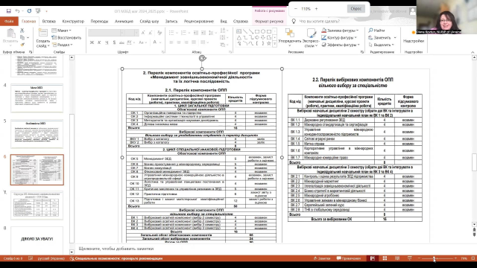Click the Find (Найти) icon
The height and width of the screenshot is (268, 477).
(x=370, y=31)
